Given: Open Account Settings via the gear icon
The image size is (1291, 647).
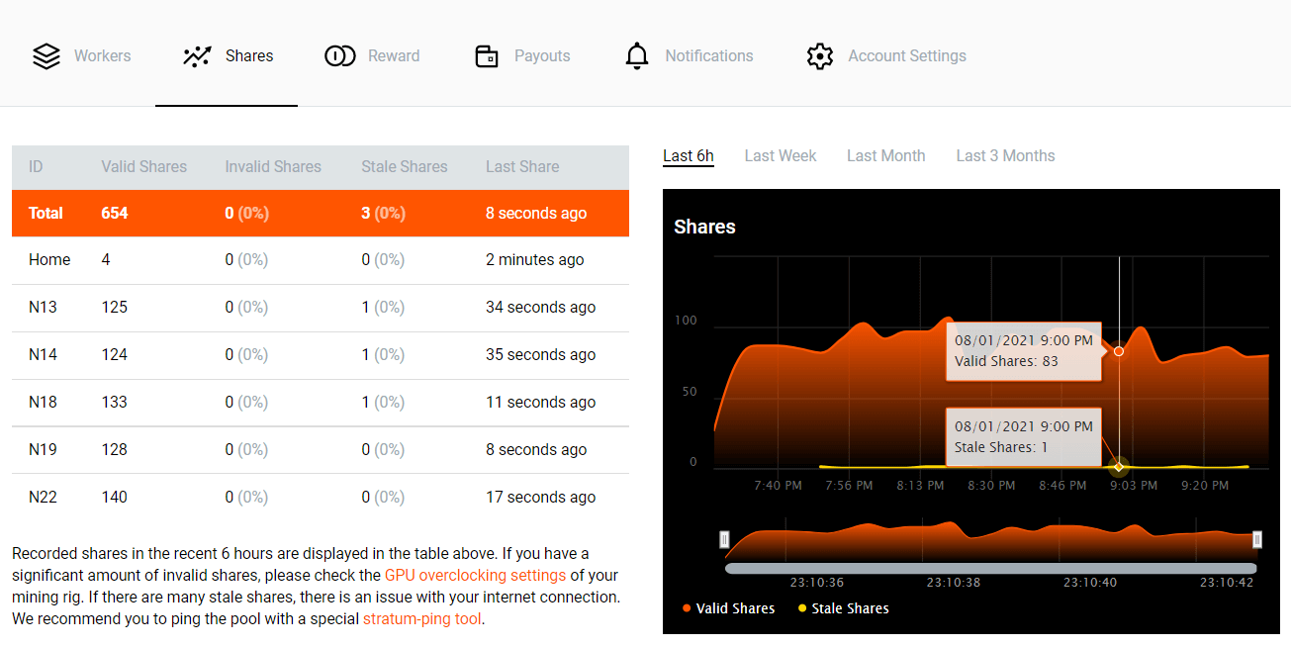Looking at the screenshot, I should coord(819,56).
